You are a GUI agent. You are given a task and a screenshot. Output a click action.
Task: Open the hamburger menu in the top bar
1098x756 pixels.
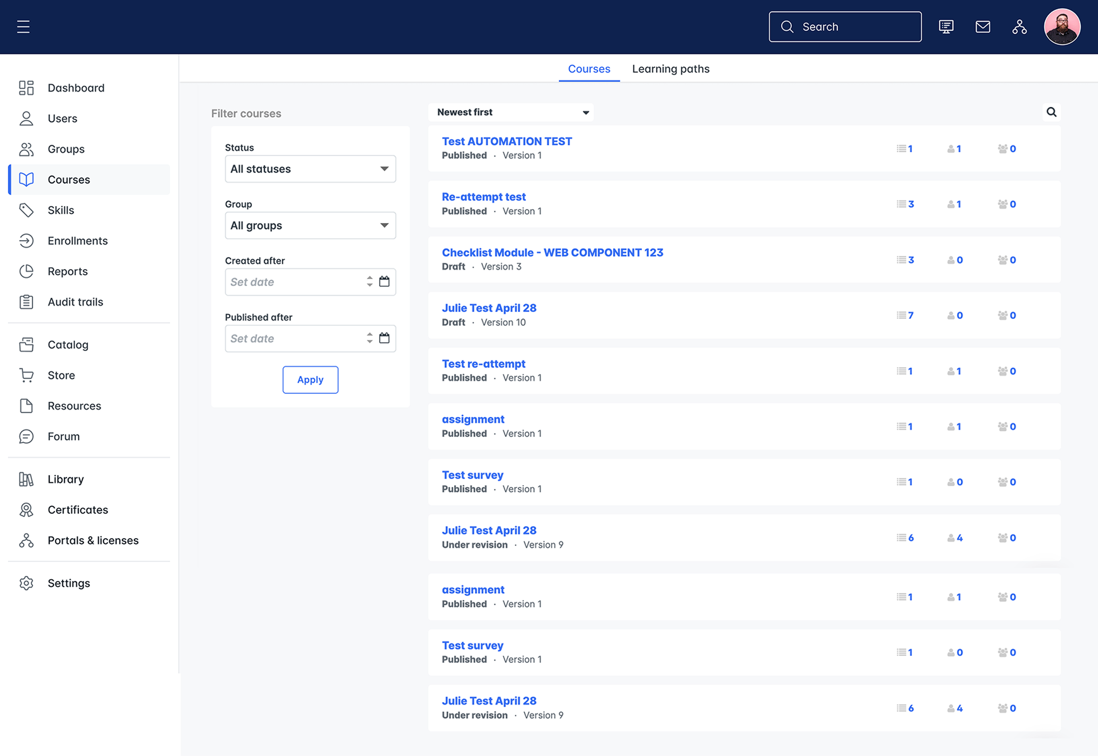[23, 27]
